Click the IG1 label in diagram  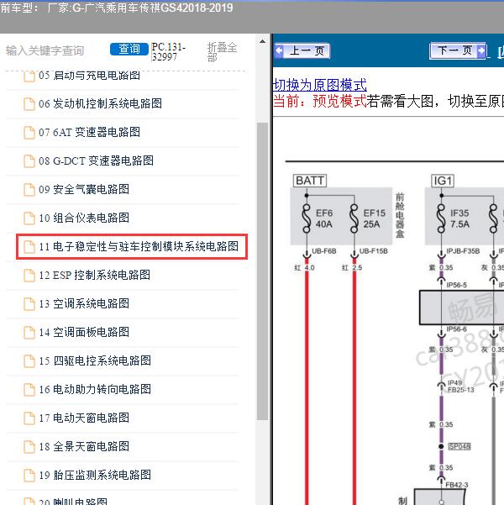443,181
